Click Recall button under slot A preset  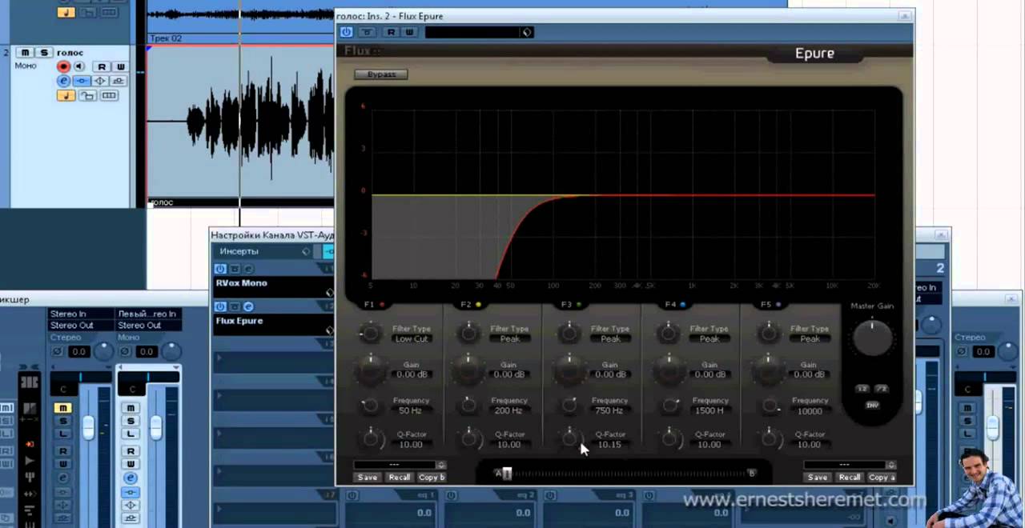(399, 478)
